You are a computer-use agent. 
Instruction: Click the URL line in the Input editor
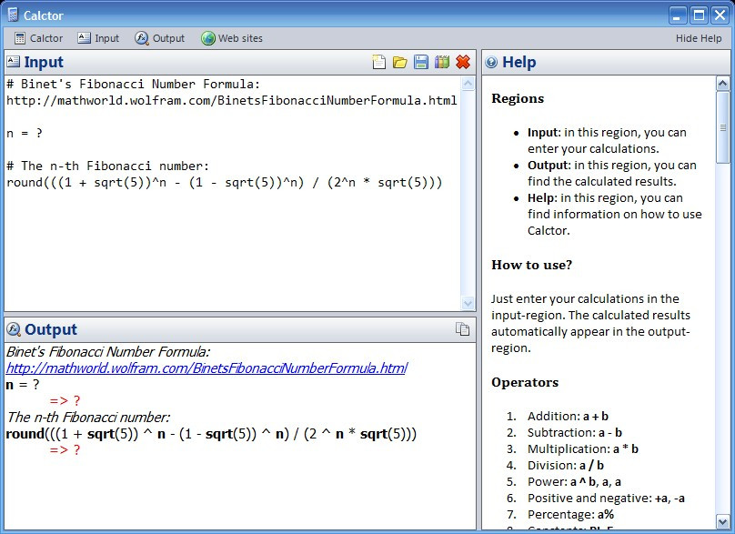click(x=232, y=100)
